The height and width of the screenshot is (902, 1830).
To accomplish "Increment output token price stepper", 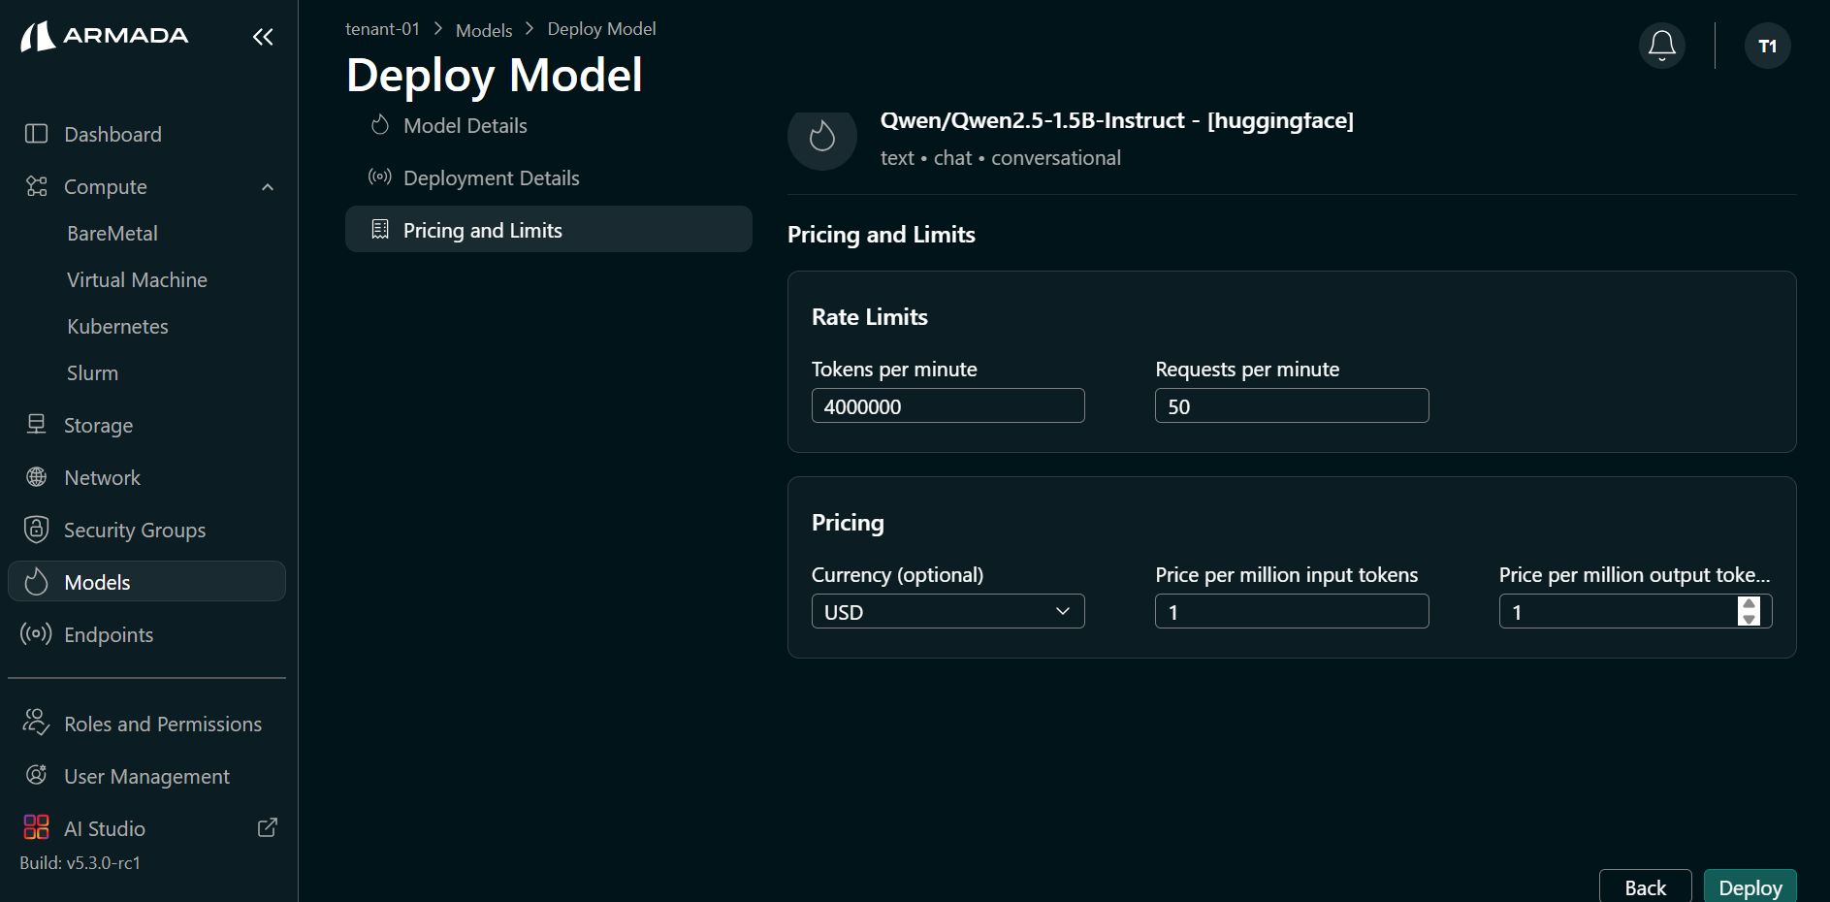I will [x=1750, y=603].
